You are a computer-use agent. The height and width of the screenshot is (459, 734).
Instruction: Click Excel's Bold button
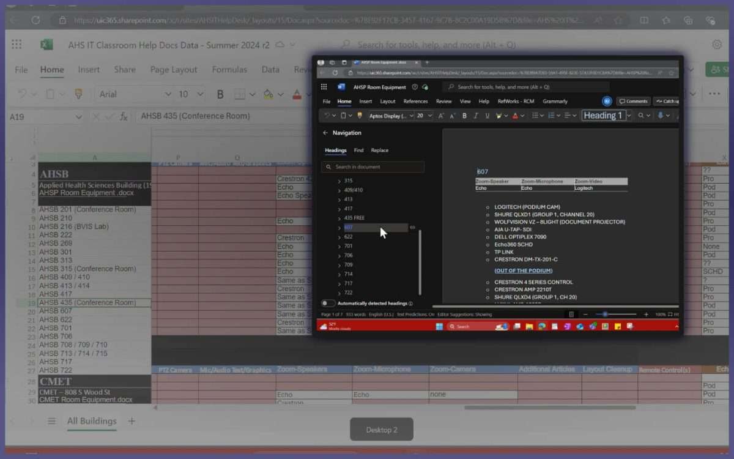(x=220, y=94)
